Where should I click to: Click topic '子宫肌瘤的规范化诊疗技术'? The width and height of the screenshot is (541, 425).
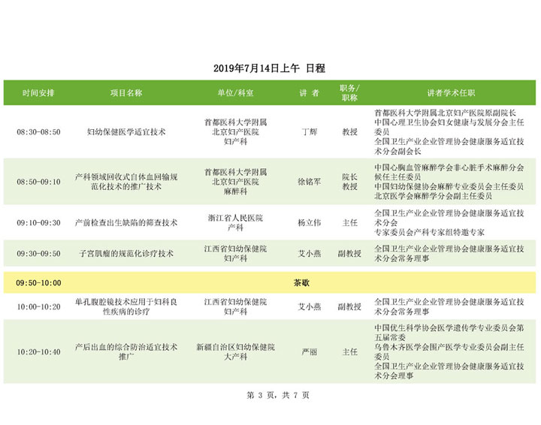(126, 253)
